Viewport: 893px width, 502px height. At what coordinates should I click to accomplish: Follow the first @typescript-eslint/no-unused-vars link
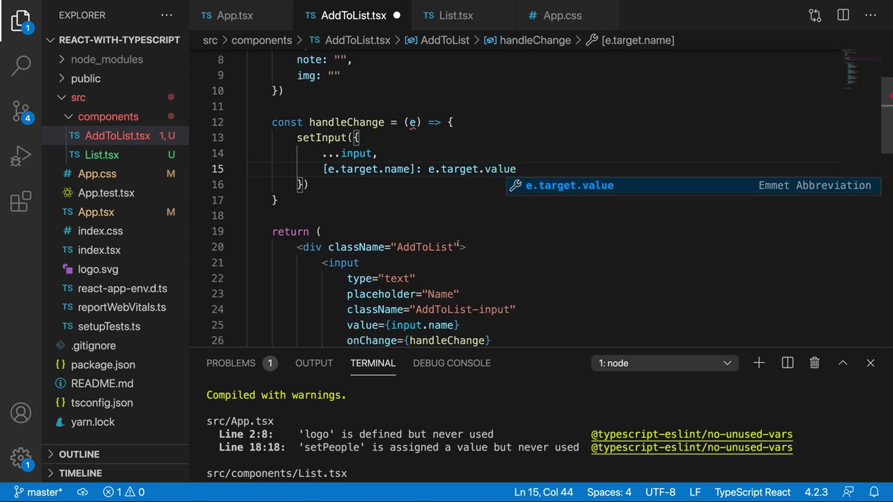[691, 434]
